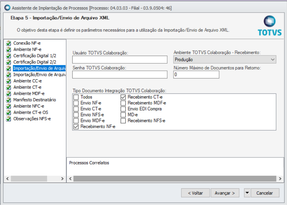
Task: Click the check icon beside Certificação Digital 2/2
Action: [x=8, y=62]
